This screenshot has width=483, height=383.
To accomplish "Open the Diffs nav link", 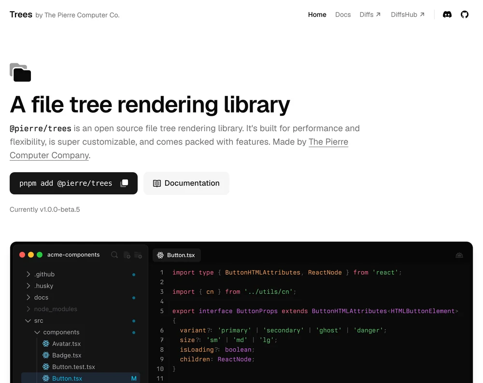I will point(370,14).
